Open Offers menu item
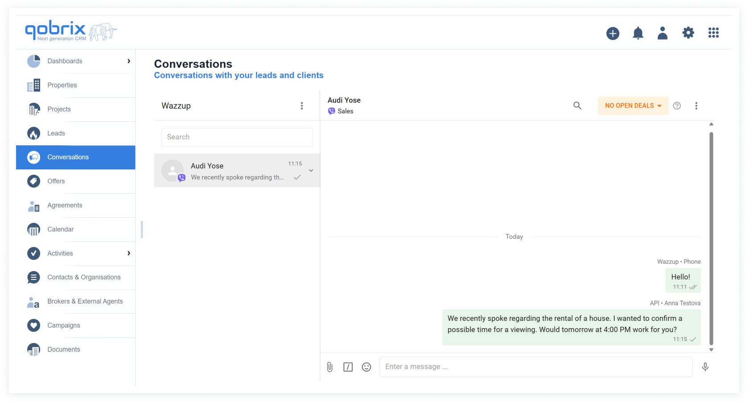The image size is (748, 403). 76,181
